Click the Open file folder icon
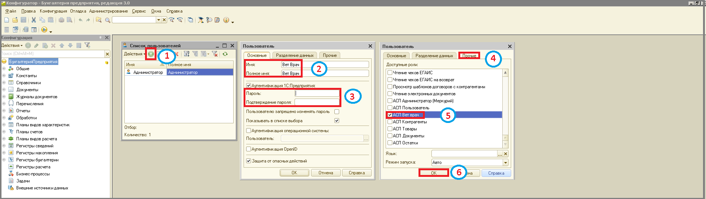The width and height of the screenshot is (706, 199). [15, 20]
